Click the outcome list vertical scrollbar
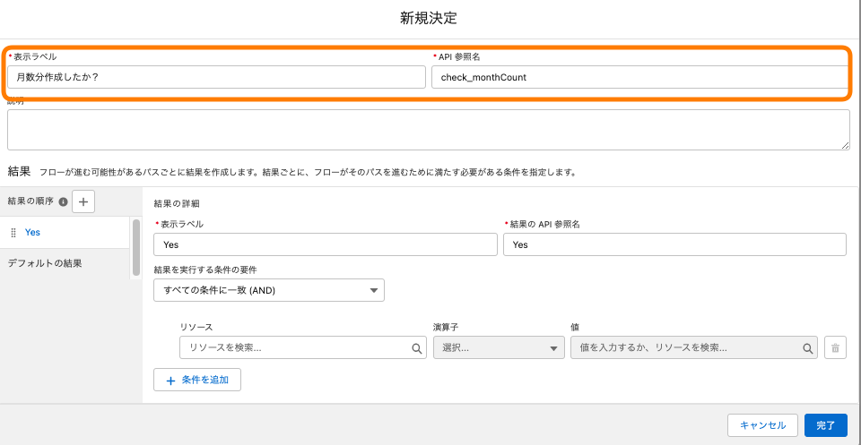 point(136,247)
